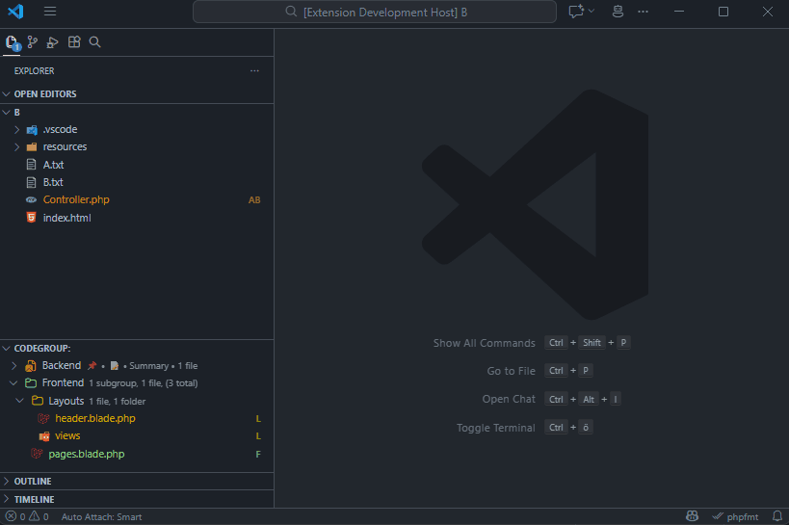789x525 pixels.
Task: Open the title bar more actions ellipsis
Action: tap(644, 11)
